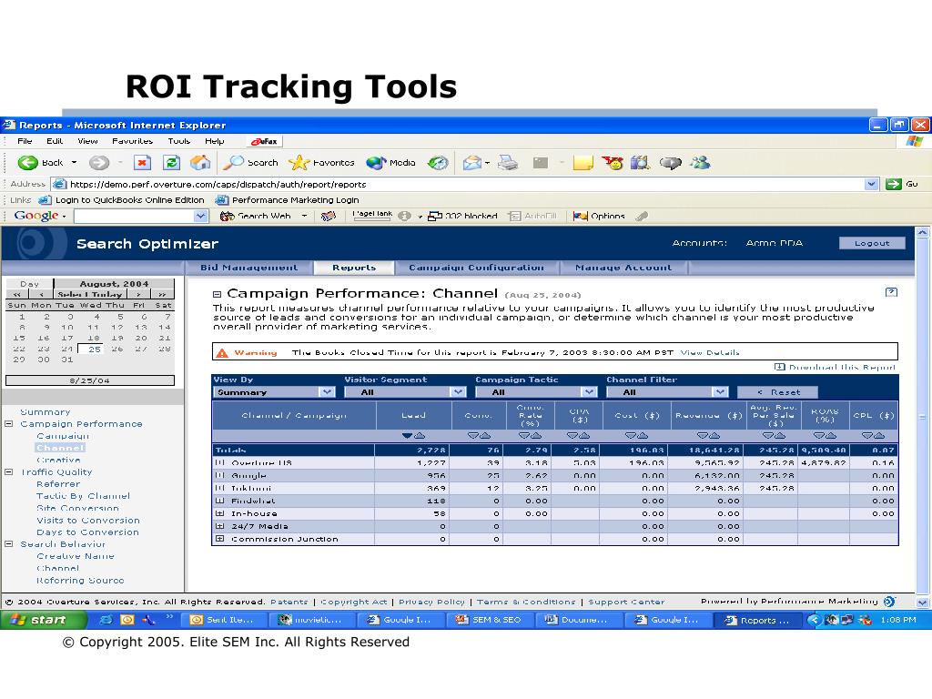Sort Cost ($) column descending arrow
The height and width of the screenshot is (699, 932).
click(x=632, y=436)
